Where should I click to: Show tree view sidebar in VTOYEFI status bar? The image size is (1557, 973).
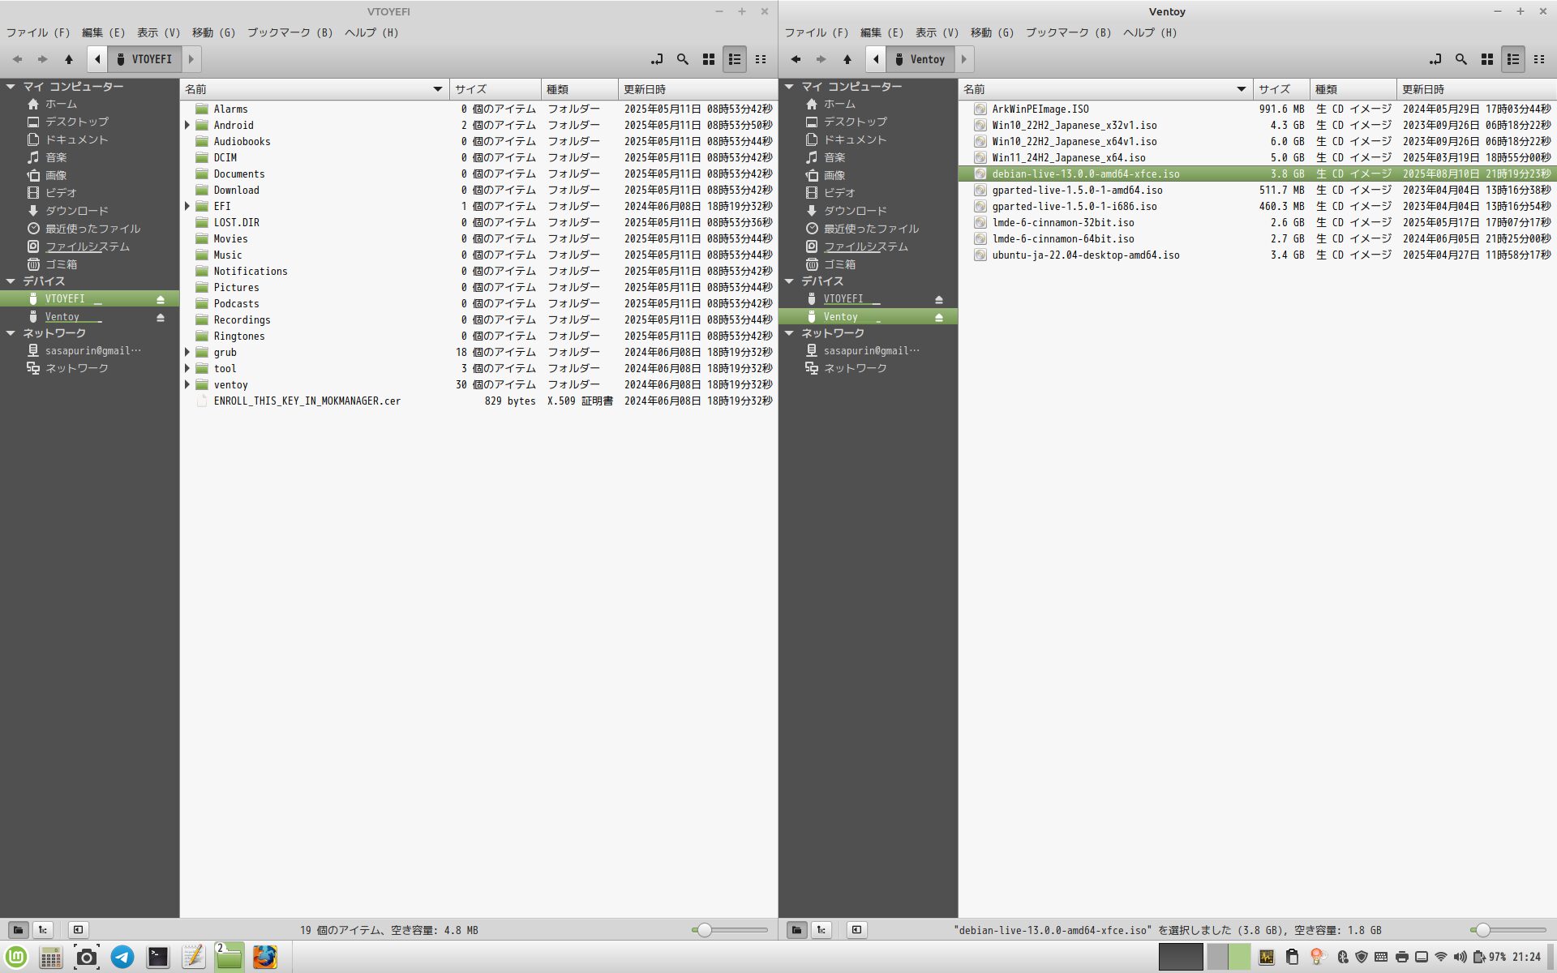[43, 930]
